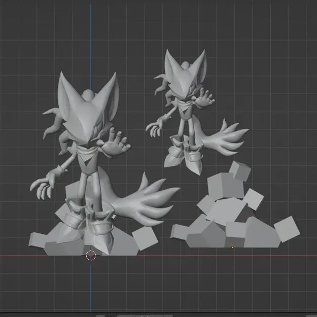Image resolution: width=317 pixels, height=317 pixels.
Task: Click the orange origin dot below the rubble pile
Action: pos(232,247)
